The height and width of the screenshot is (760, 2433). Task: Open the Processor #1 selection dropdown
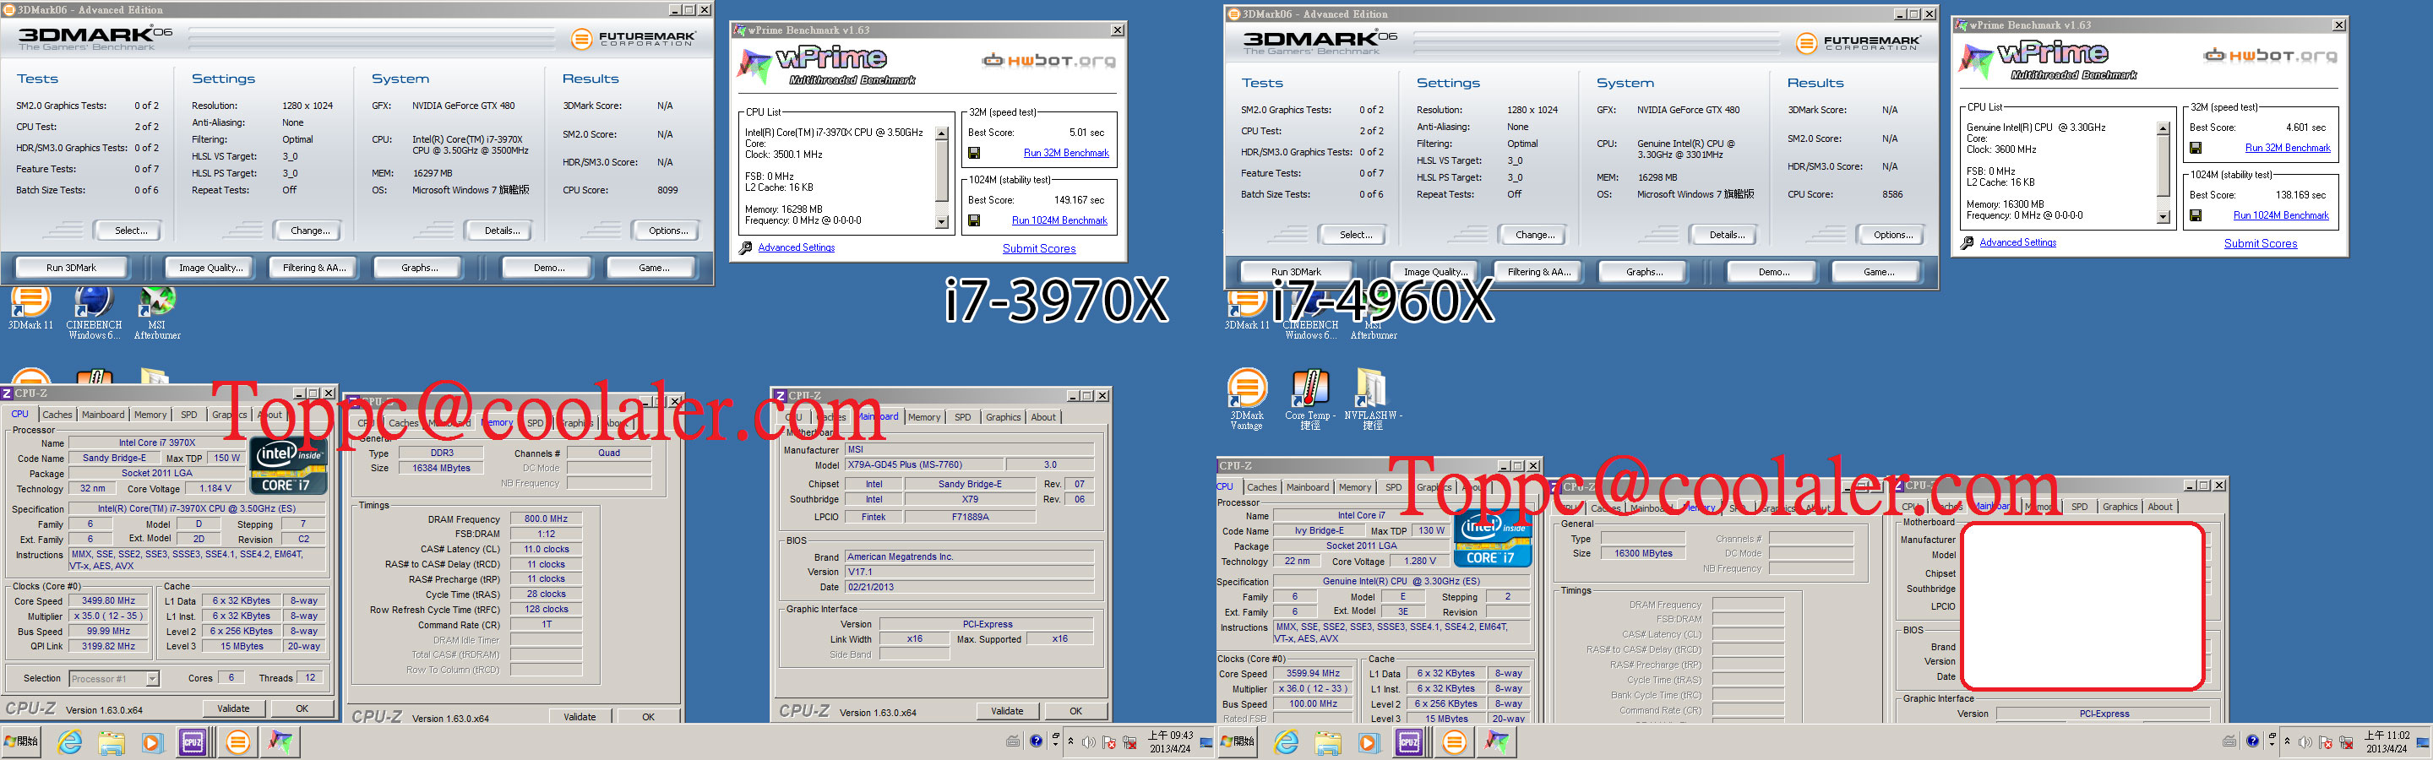(x=113, y=678)
